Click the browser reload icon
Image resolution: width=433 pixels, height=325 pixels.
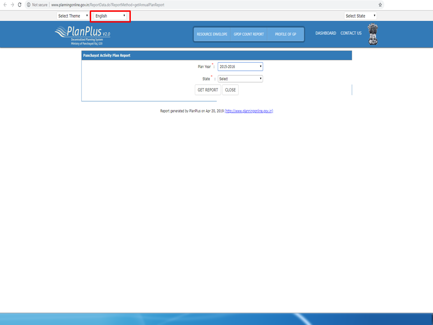click(x=21, y=5)
